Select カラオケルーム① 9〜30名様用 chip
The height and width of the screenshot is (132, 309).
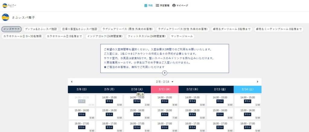point(22,36)
